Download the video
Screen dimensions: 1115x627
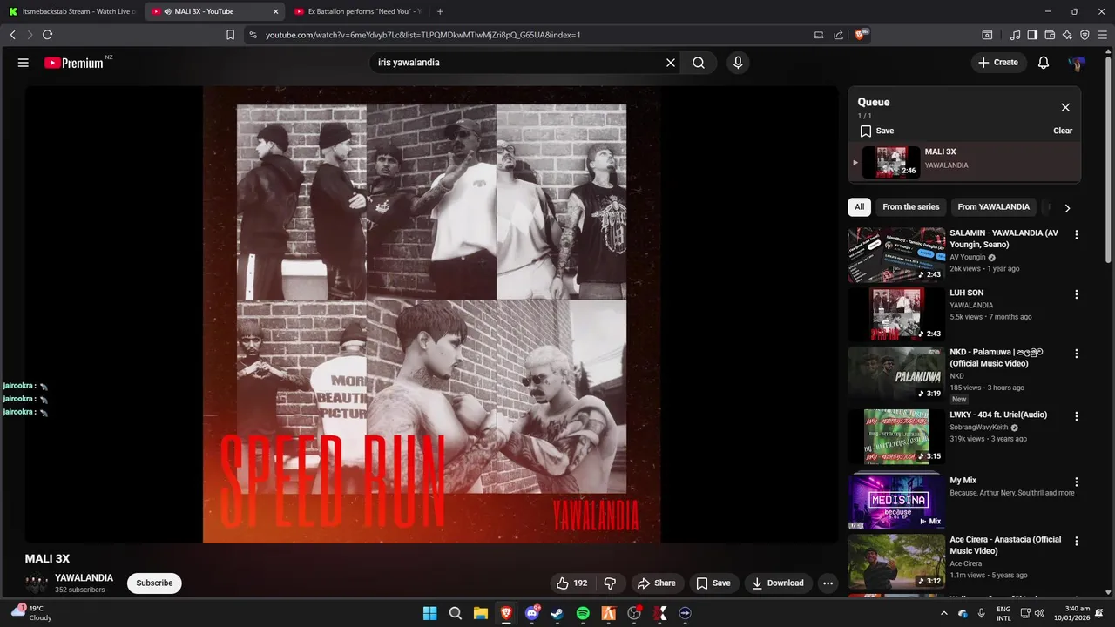(x=778, y=583)
